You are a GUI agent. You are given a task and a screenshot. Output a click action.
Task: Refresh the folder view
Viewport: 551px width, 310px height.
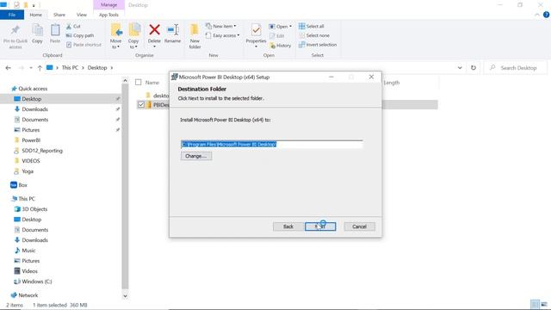(x=474, y=68)
